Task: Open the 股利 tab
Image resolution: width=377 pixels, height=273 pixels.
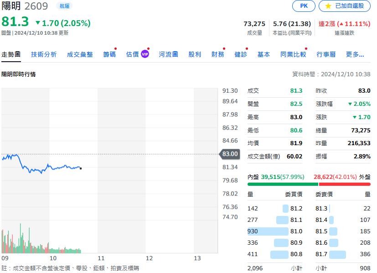Action: coord(195,54)
